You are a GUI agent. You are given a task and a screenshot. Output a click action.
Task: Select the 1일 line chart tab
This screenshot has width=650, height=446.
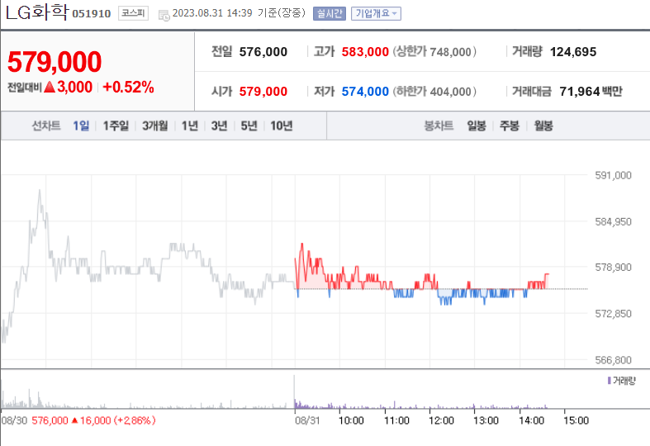[x=81, y=126]
